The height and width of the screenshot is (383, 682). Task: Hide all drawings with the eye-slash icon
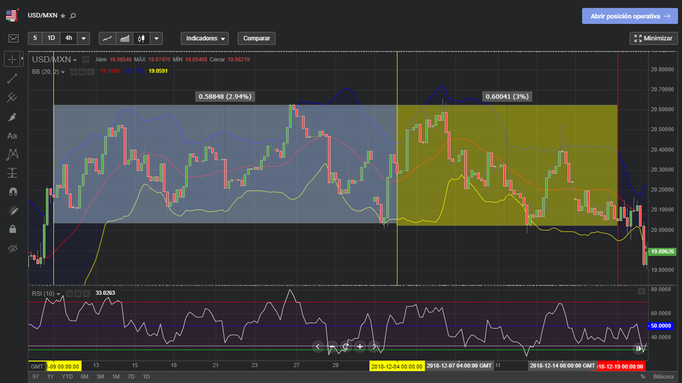pos(13,248)
